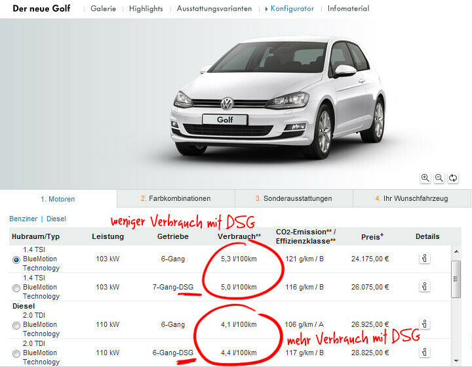Click the bold Diesel section heading in table
The image size is (472, 367).
point(24,306)
